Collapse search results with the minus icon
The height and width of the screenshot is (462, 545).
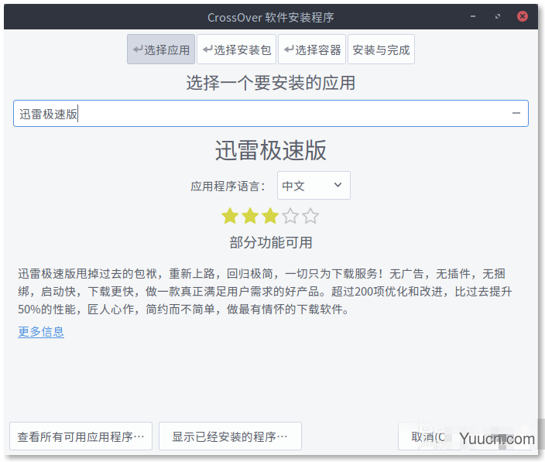516,113
